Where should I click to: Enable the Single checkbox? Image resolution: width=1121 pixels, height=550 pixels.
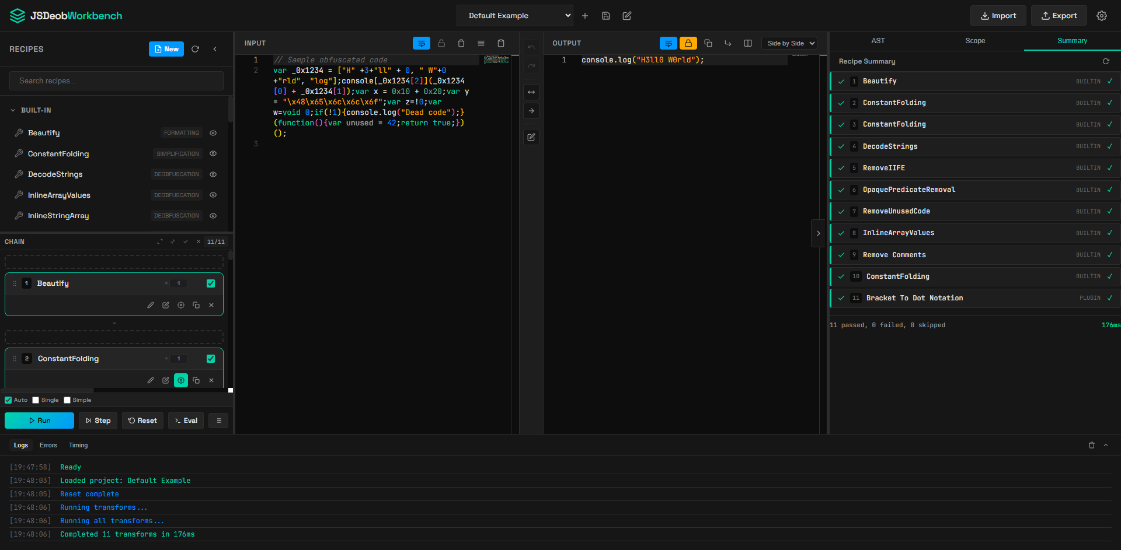[x=36, y=400]
